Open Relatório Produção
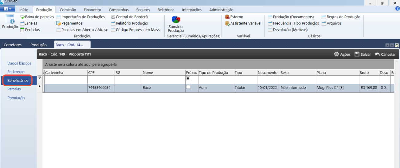This screenshot has width=400, height=168. point(129,23)
